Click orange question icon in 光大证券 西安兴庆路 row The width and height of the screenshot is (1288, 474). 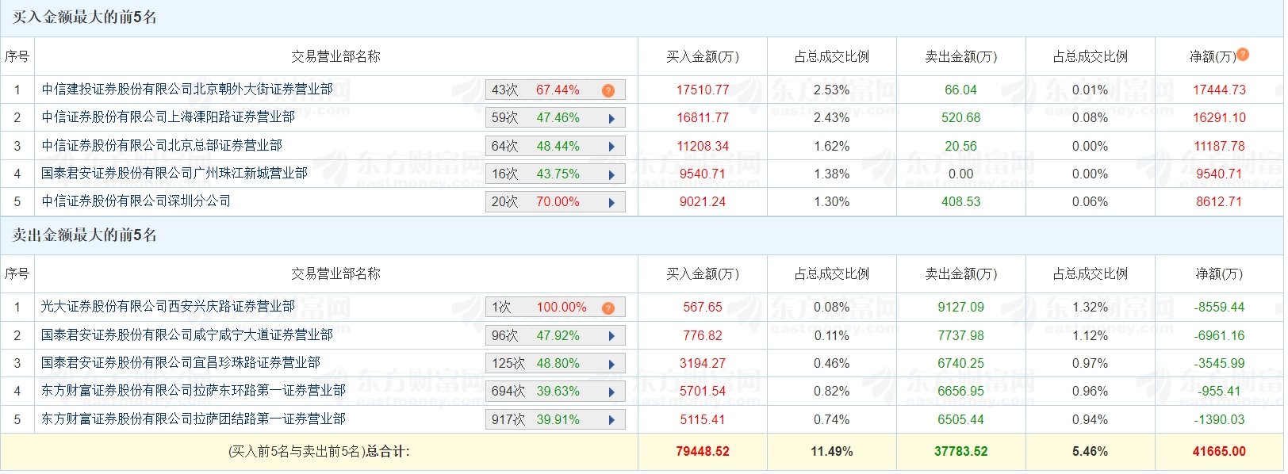[x=608, y=308]
